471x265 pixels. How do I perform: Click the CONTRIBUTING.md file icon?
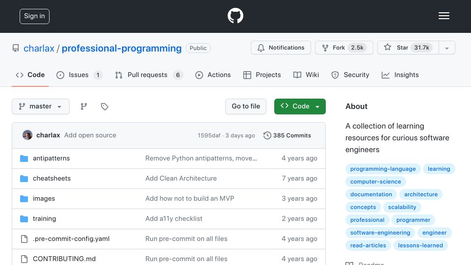pyautogui.click(x=24, y=259)
